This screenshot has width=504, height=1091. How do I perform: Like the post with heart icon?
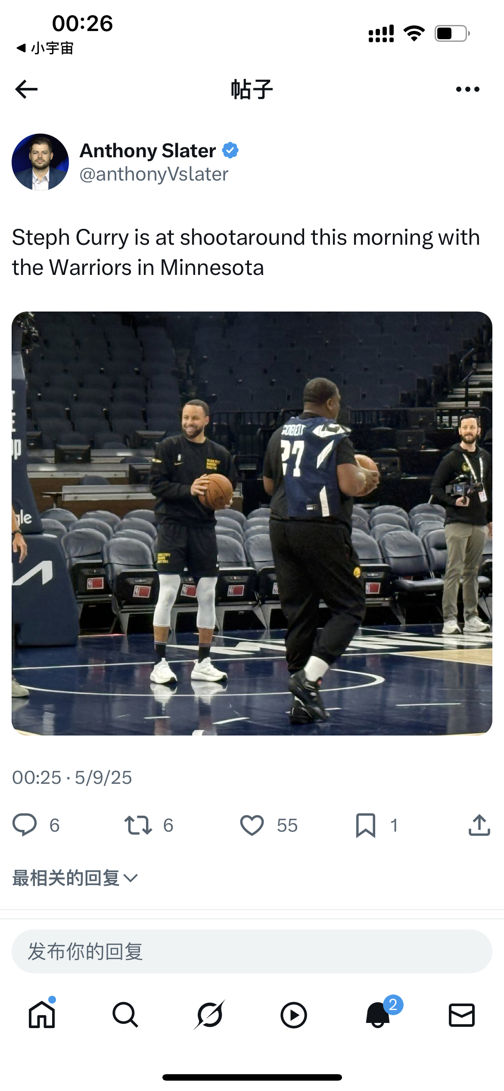(x=252, y=825)
